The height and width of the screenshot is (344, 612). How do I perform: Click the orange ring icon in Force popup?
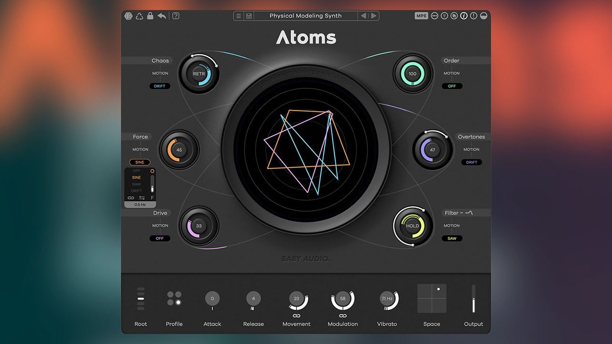pyautogui.click(x=153, y=171)
